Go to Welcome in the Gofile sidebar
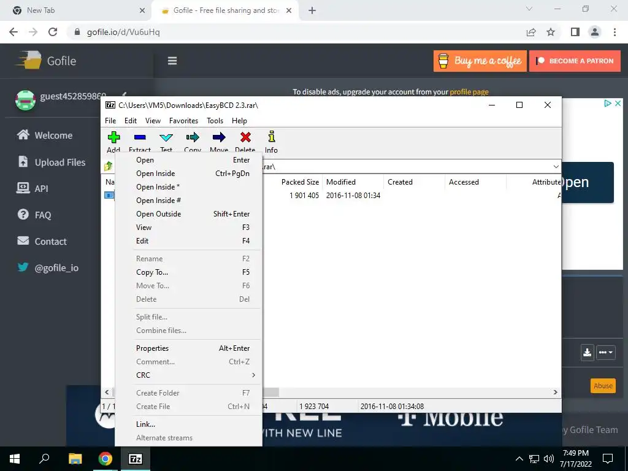 (45, 135)
